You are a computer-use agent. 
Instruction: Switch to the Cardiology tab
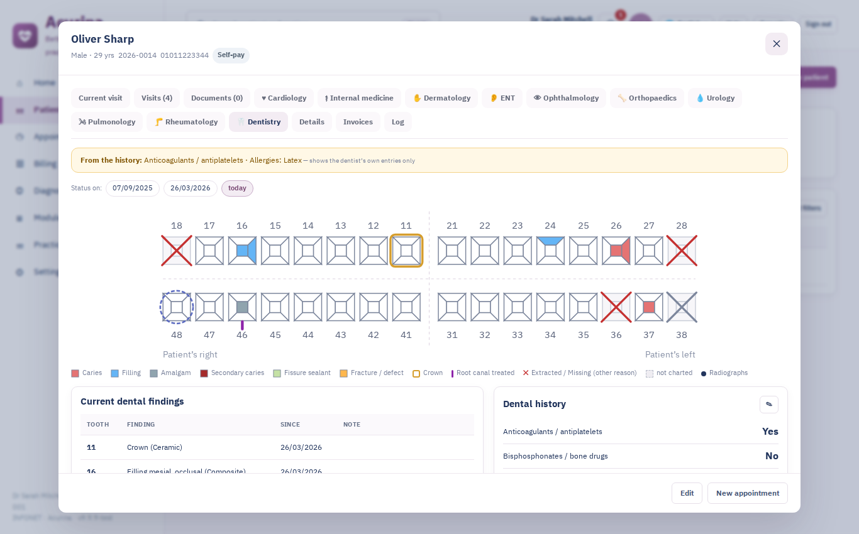[x=284, y=98]
